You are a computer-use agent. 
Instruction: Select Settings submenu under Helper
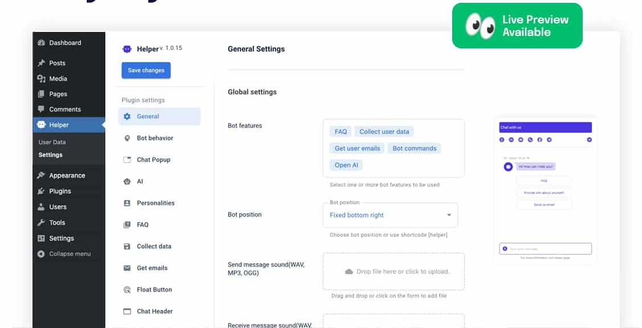50,155
